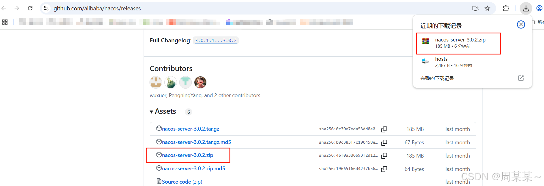The width and height of the screenshot is (544, 186).
Task: Copy sha256 of nacos-server-3.0.2.zip
Action: [384, 155]
